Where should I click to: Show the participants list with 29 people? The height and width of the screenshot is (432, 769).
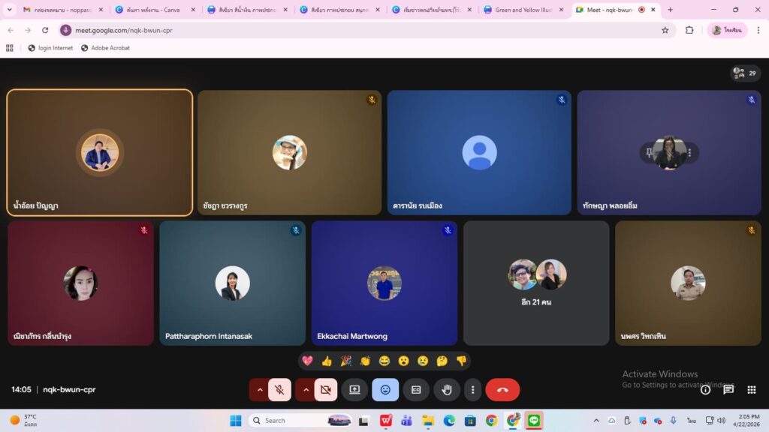(x=745, y=73)
